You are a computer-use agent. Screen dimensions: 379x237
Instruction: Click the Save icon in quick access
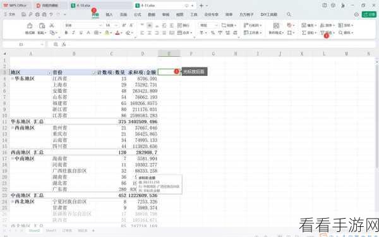pyautogui.click(x=23, y=15)
